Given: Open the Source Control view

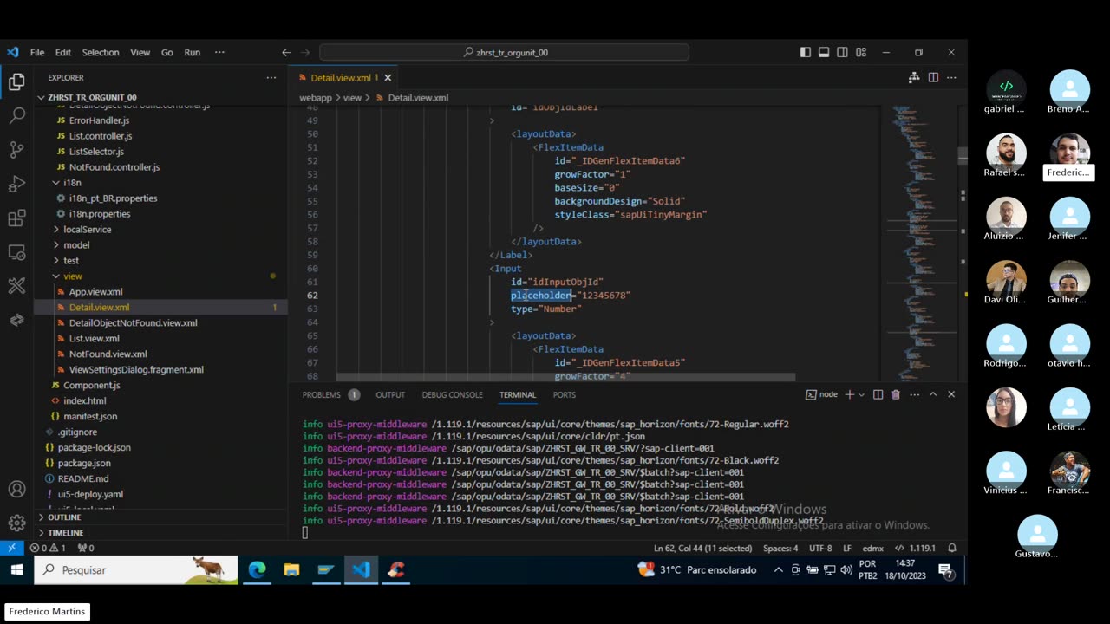Looking at the screenshot, I should point(16,149).
